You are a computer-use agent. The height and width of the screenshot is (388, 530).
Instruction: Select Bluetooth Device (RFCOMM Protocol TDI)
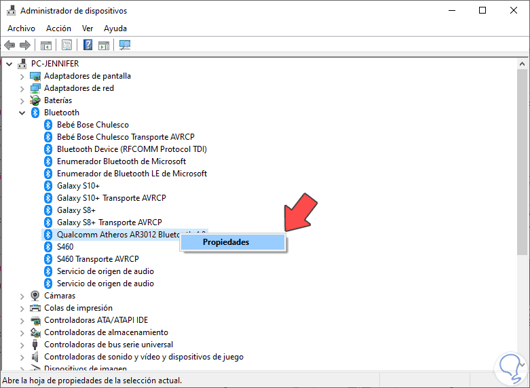click(132, 149)
